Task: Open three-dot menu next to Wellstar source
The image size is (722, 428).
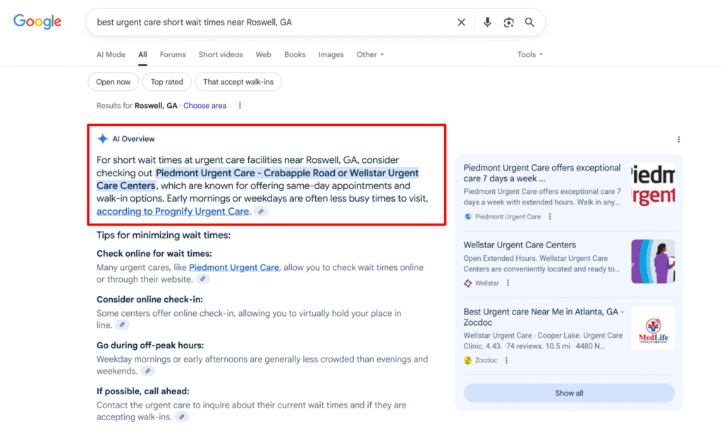Action: 508,283
